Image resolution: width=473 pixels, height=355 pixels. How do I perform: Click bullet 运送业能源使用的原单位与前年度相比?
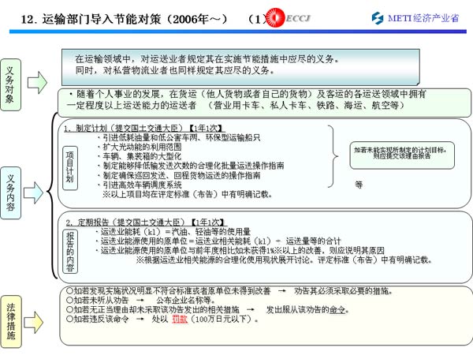pyautogui.click(x=240, y=251)
